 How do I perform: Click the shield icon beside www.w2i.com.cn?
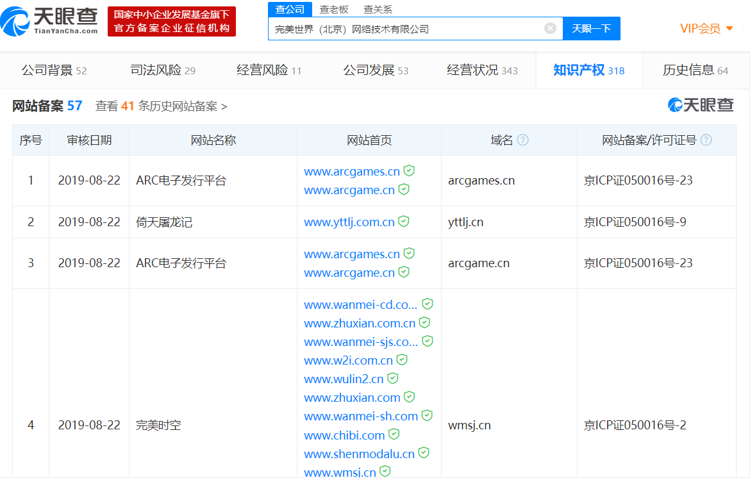click(x=402, y=360)
